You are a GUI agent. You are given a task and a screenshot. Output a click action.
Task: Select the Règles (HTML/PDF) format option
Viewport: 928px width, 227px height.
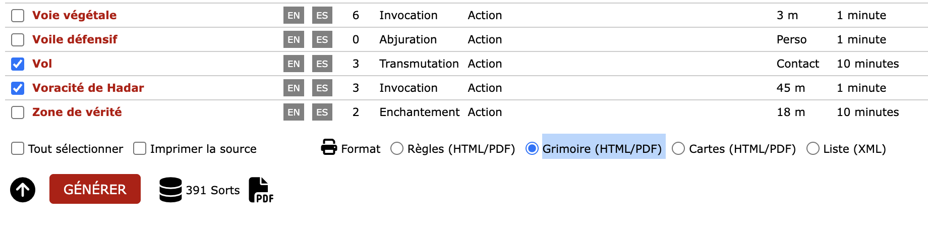coord(397,148)
